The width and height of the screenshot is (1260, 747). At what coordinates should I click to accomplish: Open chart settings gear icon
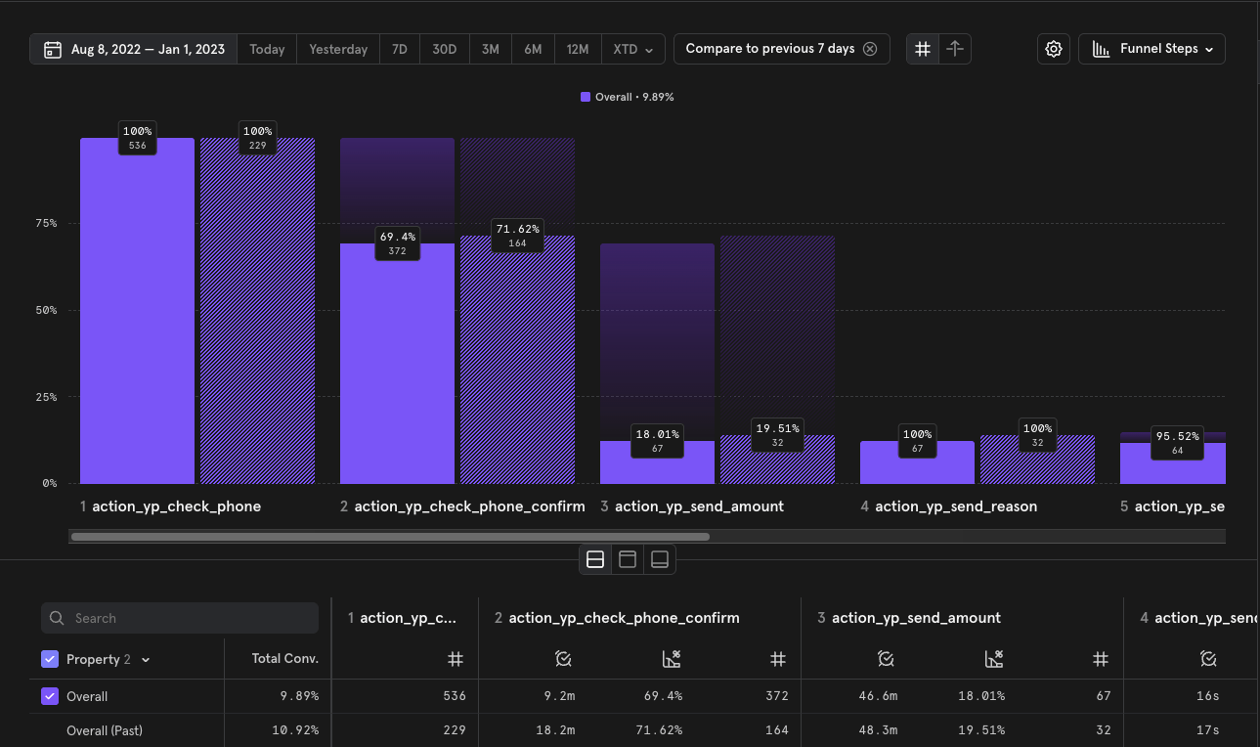click(x=1053, y=49)
